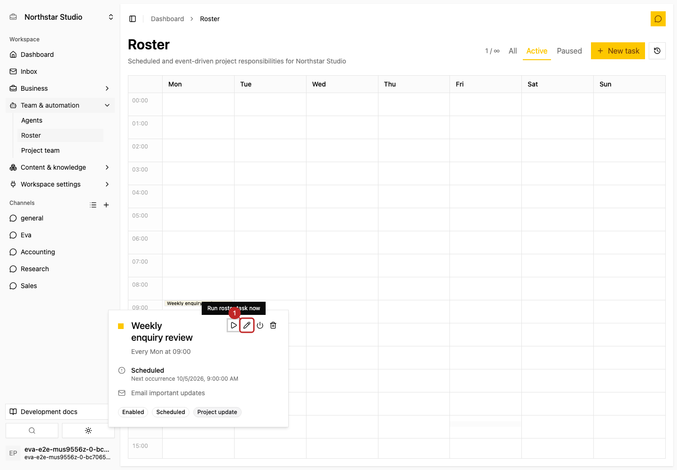Toggle light theme sun icon
The image size is (677, 470).
click(88, 431)
